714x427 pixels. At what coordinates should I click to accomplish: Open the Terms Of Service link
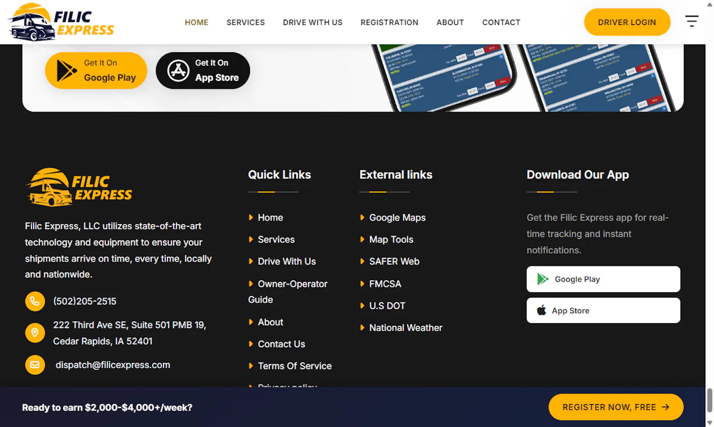click(x=295, y=366)
